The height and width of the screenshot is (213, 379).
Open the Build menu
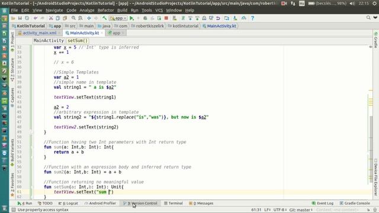(123, 11)
